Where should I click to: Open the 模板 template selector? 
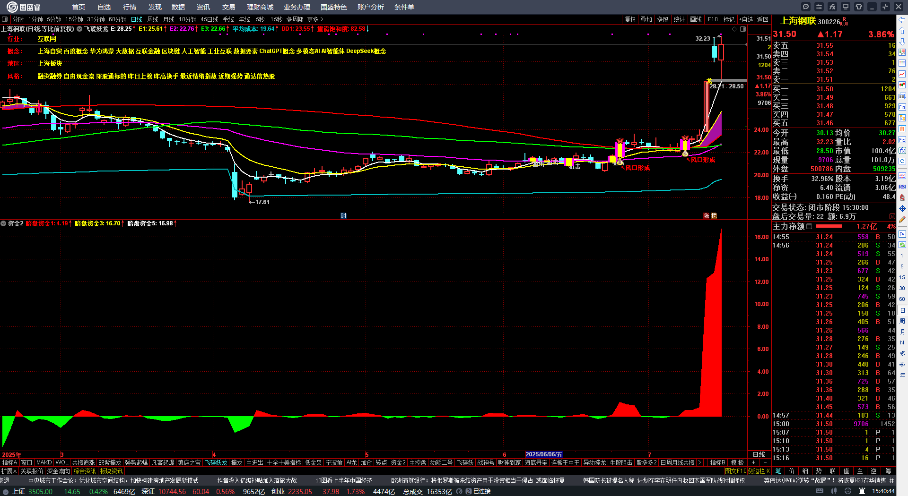737,462
